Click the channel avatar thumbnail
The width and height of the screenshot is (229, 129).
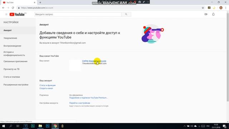[x=75, y=65]
